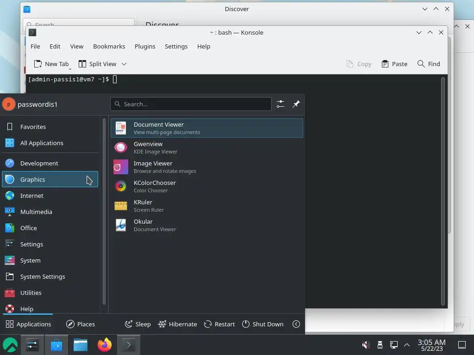Click removable devices tray icon
The width and height of the screenshot is (474, 355).
point(380,345)
